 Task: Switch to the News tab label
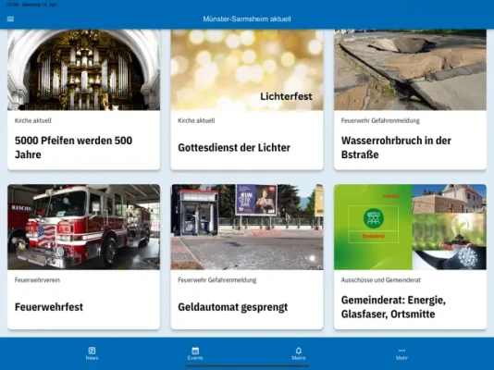[92, 358]
